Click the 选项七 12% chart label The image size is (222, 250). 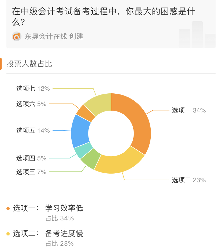click(33, 88)
